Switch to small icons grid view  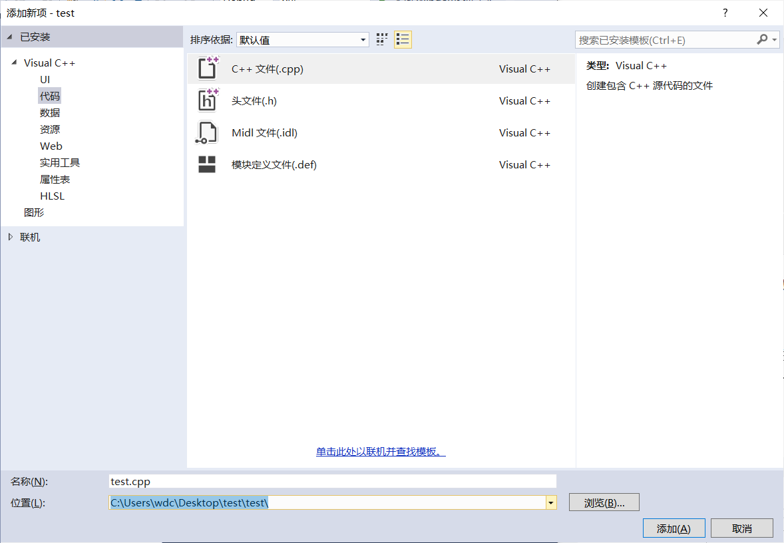click(382, 39)
